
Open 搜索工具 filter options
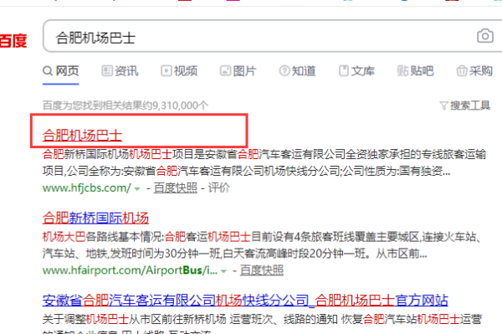(465, 105)
